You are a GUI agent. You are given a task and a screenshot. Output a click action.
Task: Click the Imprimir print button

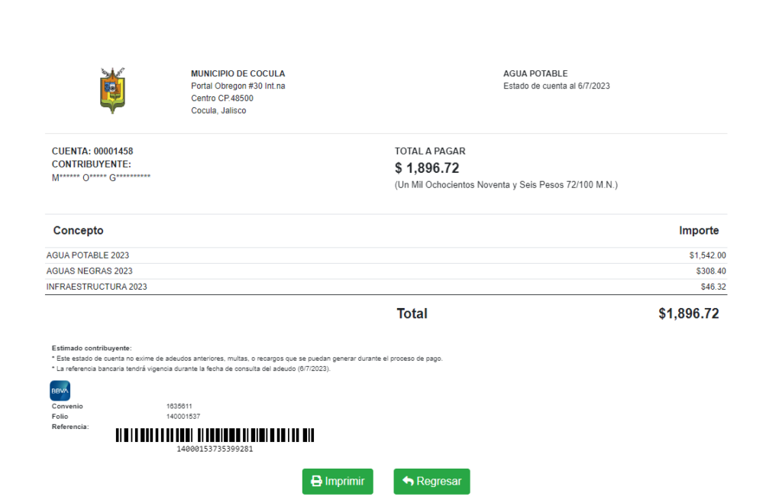click(338, 482)
